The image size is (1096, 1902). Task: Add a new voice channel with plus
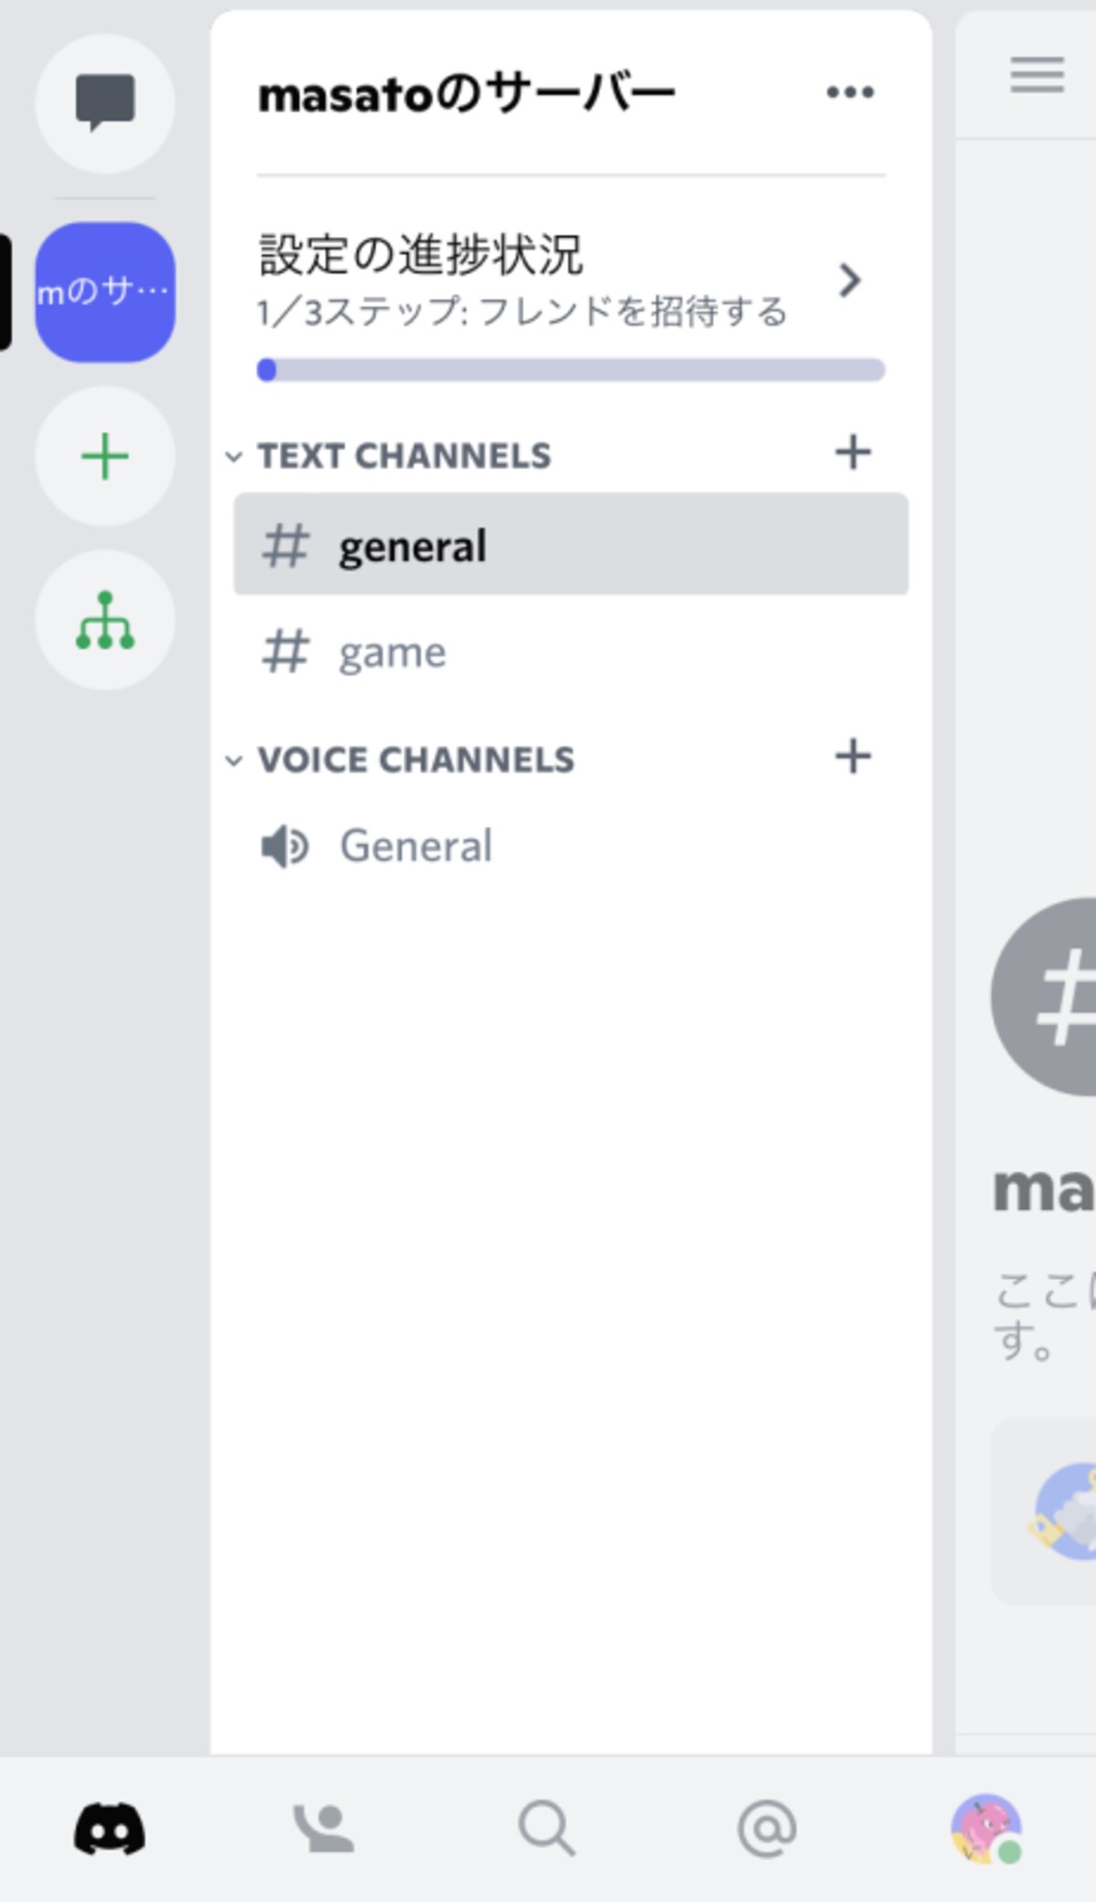pyautogui.click(x=853, y=756)
